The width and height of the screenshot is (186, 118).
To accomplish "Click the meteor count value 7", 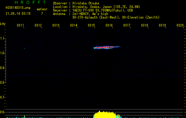I will coord(42,14).
